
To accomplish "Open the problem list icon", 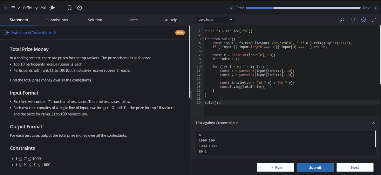I will (x=13, y=8).
